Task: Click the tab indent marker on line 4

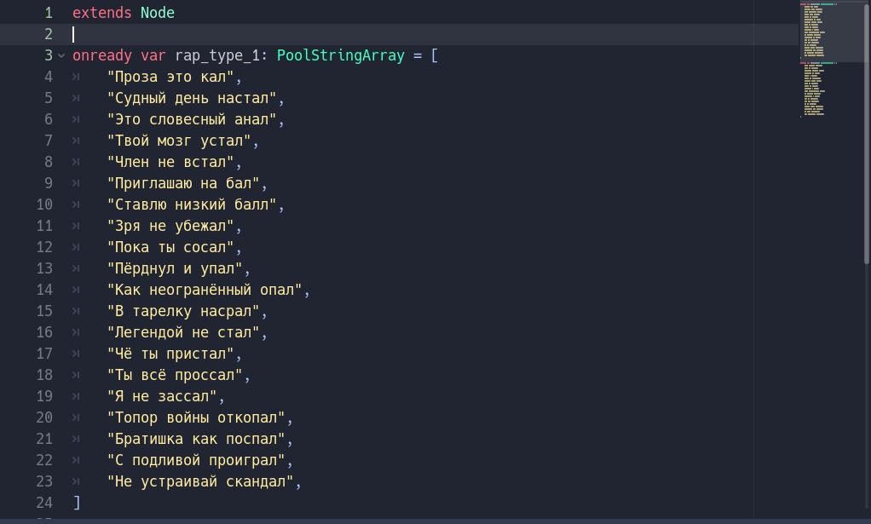Action: point(76,77)
